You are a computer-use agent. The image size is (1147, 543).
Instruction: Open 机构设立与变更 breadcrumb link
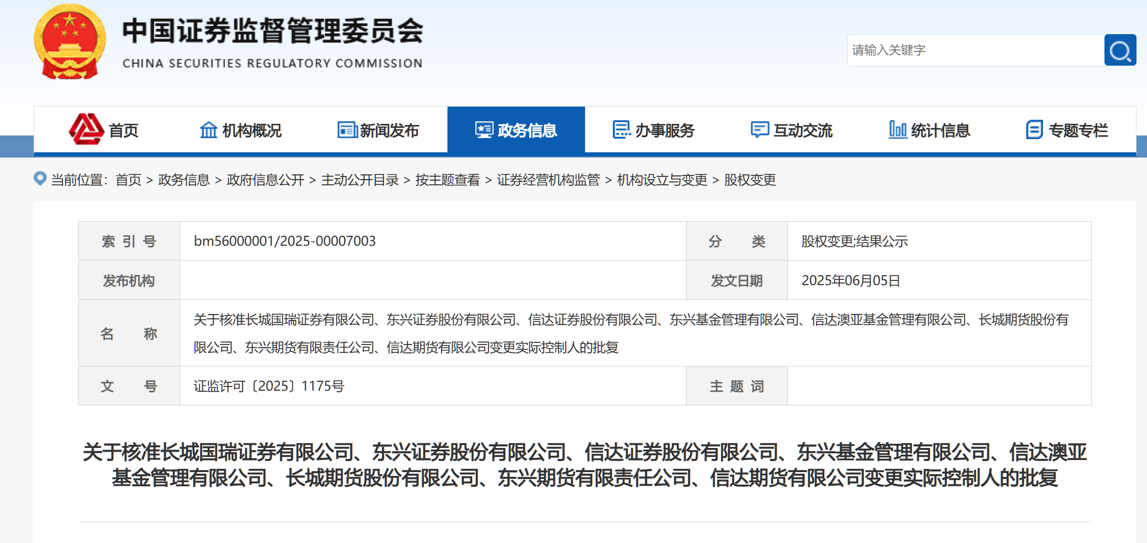(662, 180)
